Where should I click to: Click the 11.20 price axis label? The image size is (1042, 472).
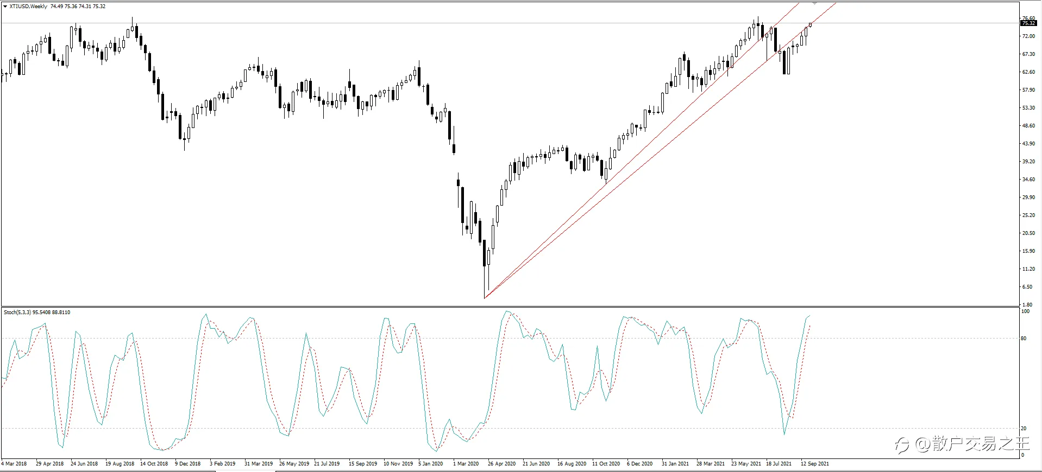pyautogui.click(x=1028, y=269)
